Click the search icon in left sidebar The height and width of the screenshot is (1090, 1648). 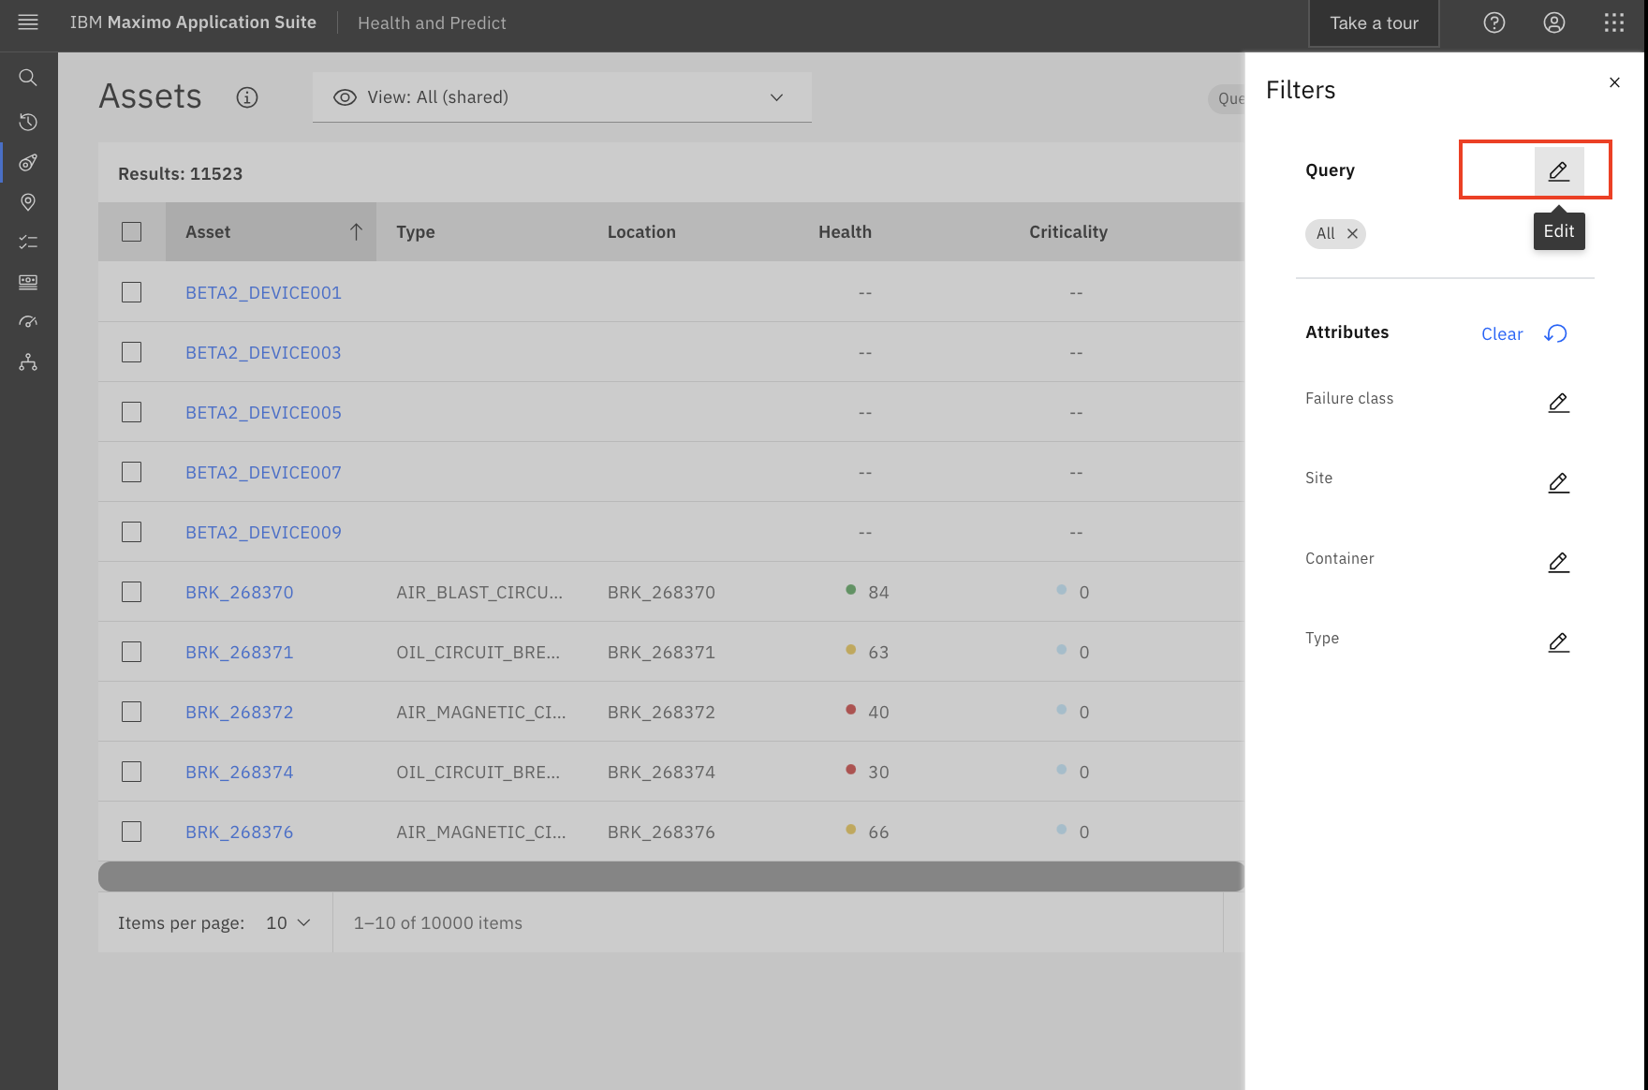point(28,78)
